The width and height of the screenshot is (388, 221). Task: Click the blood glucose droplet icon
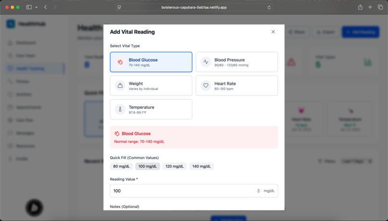(120, 62)
